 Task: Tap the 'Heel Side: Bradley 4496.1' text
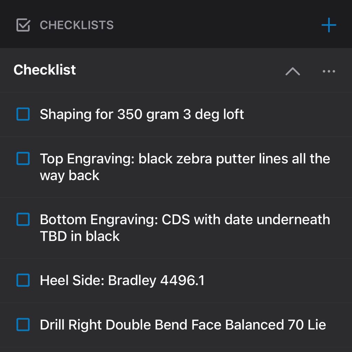pyautogui.click(x=122, y=280)
